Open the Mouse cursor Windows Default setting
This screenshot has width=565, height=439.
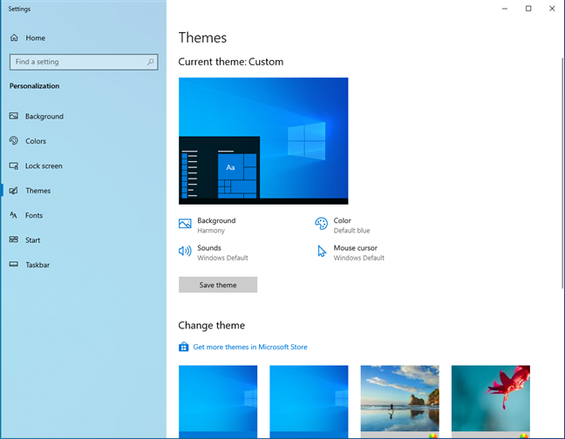(351, 253)
